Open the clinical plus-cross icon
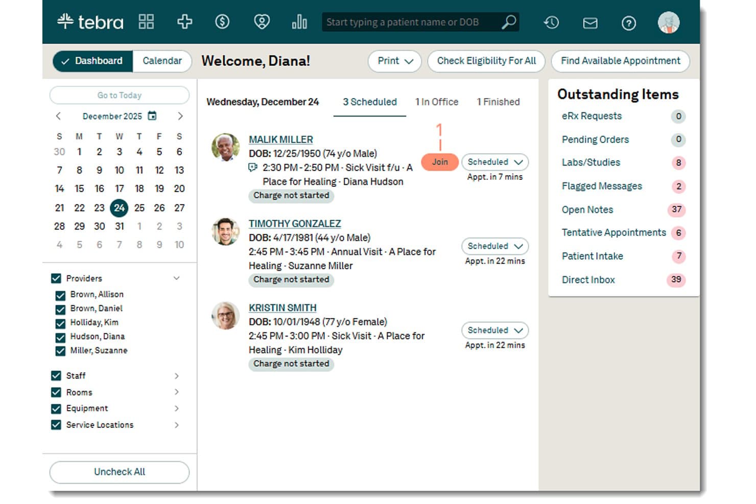Image resolution: width=756 pixels, height=504 pixels. point(184,21)
